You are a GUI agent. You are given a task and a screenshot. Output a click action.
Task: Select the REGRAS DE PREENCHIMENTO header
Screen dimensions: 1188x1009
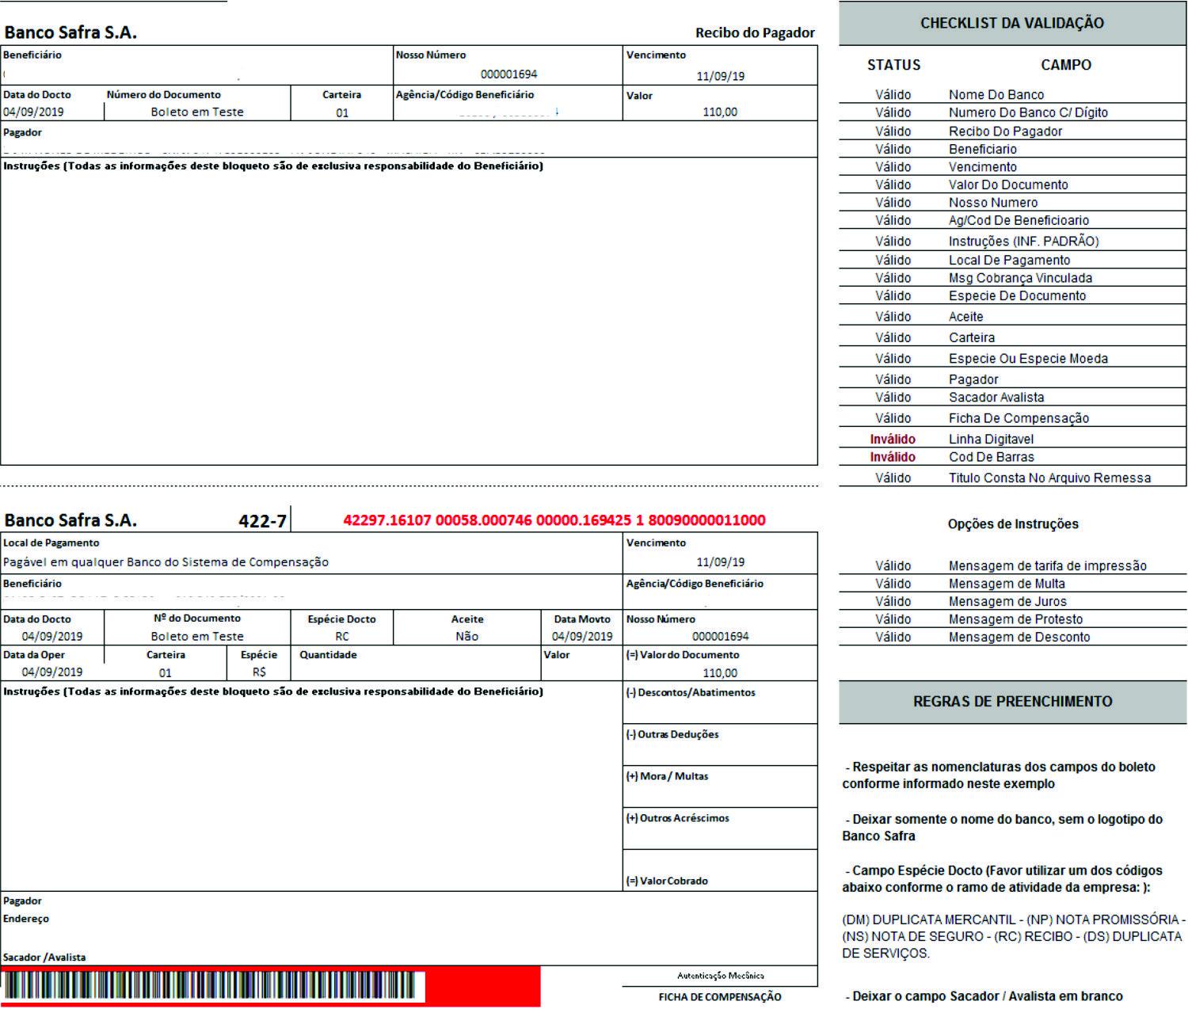point(1012,702)
